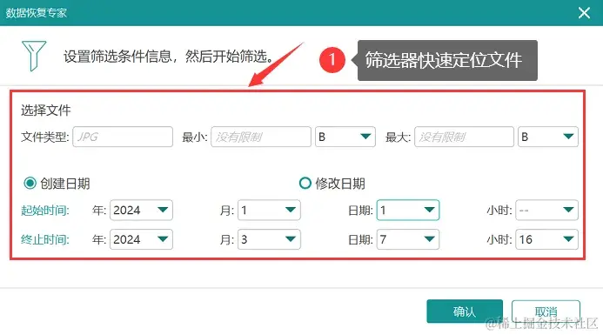
Task: Select the 修改日期 radio button
Action: point(305,183)
